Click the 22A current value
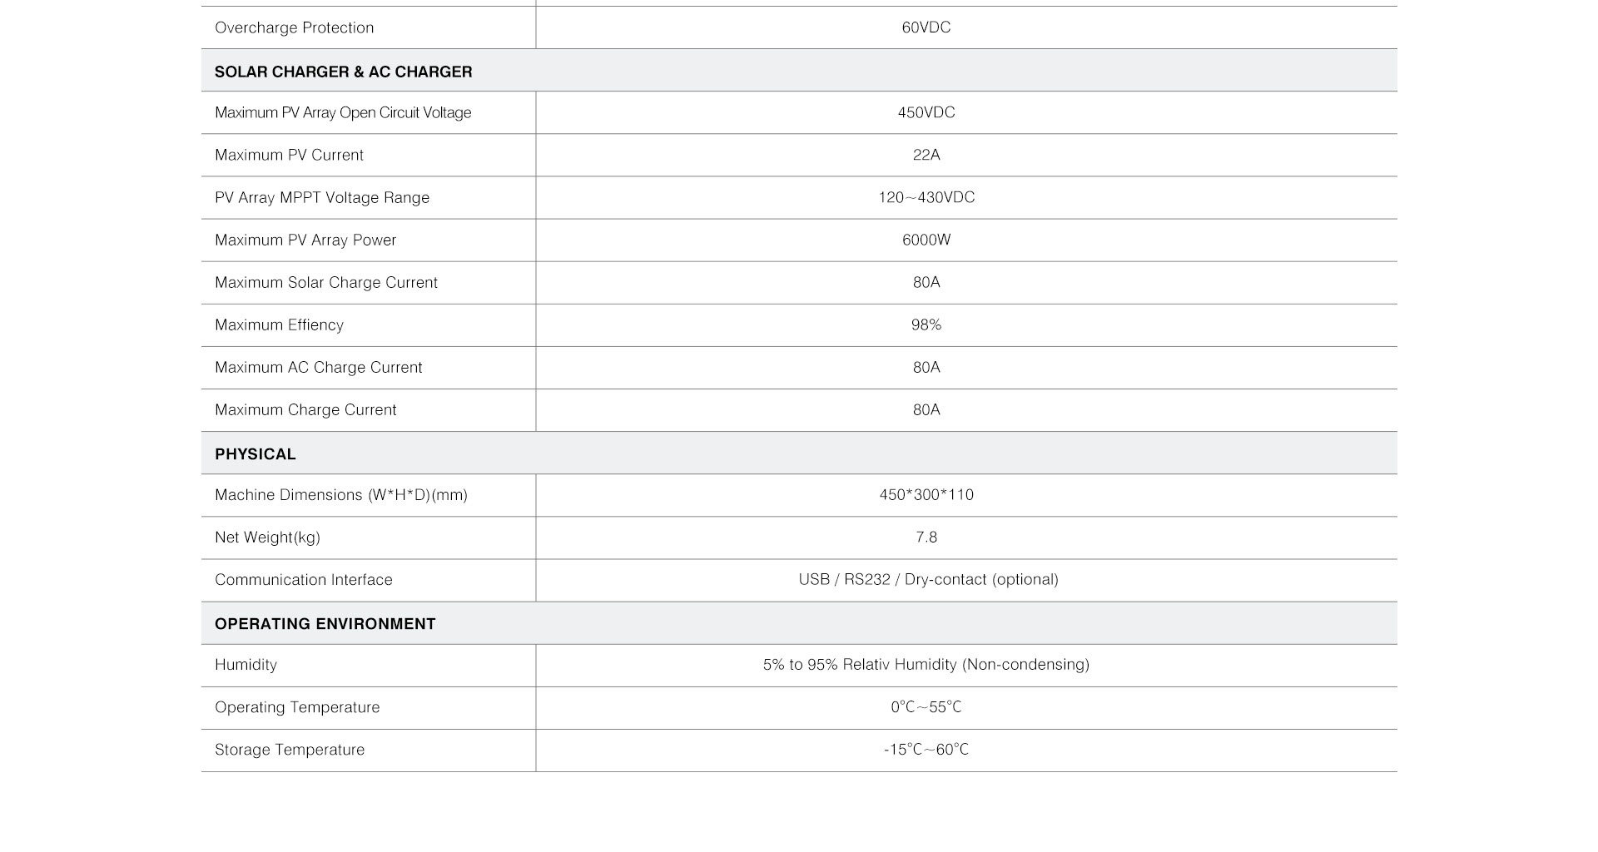1598x852 pixels. pos(926,155)
